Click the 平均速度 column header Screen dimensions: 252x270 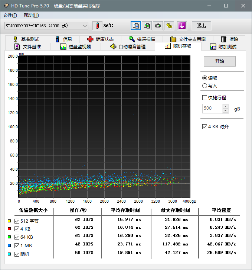[x=221, y=210]
